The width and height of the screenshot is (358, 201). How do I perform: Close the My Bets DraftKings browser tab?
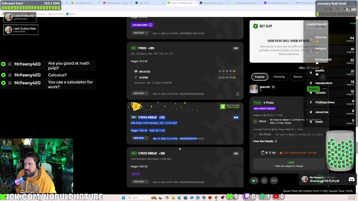(x=196, y=3)
